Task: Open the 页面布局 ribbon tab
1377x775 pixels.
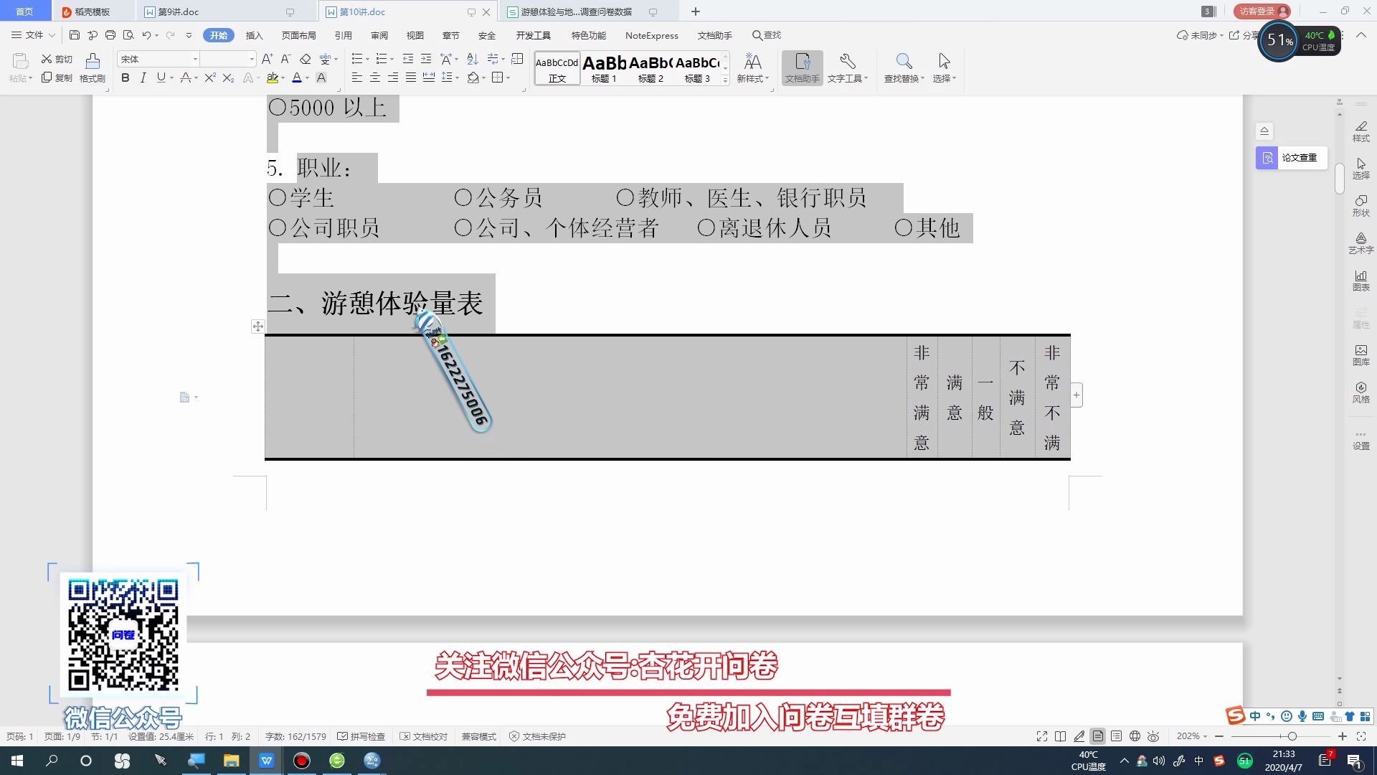Action: tap(298, 35)
